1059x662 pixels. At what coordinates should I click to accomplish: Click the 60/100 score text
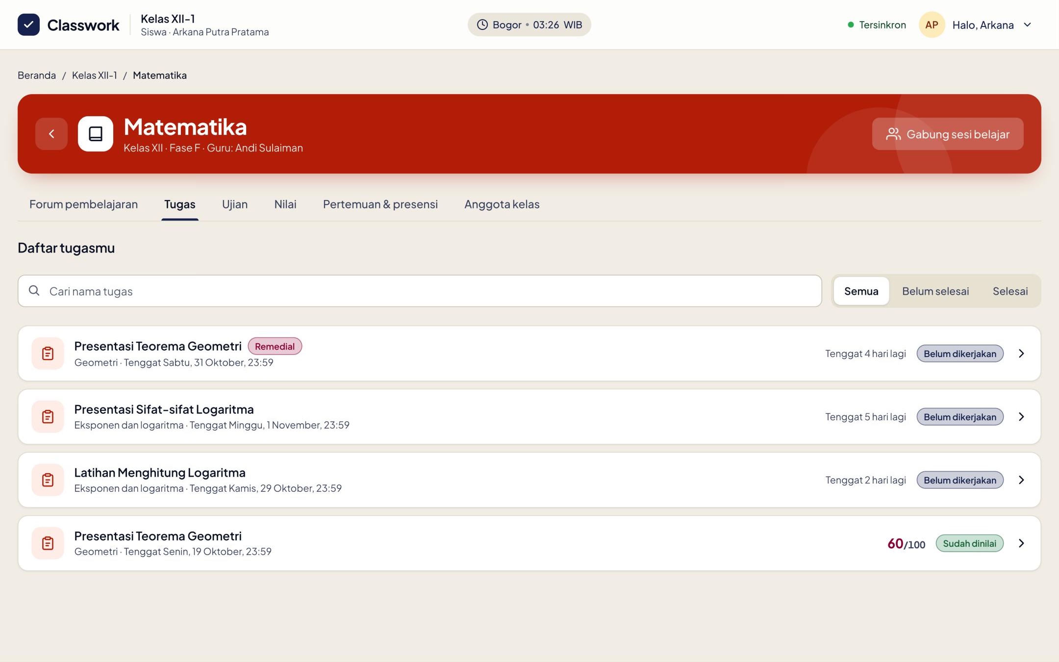[x=907, y=543]
